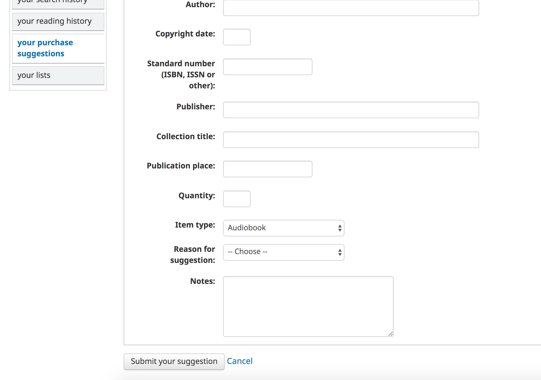The image size is (541, 380).
Task: Click the 'Publisher:' field label
Action: [195, 107]
